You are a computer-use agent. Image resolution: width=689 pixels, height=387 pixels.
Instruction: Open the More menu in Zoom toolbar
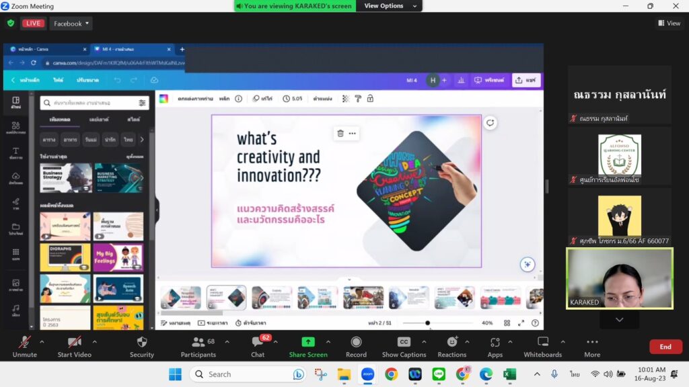click(592, 346)
